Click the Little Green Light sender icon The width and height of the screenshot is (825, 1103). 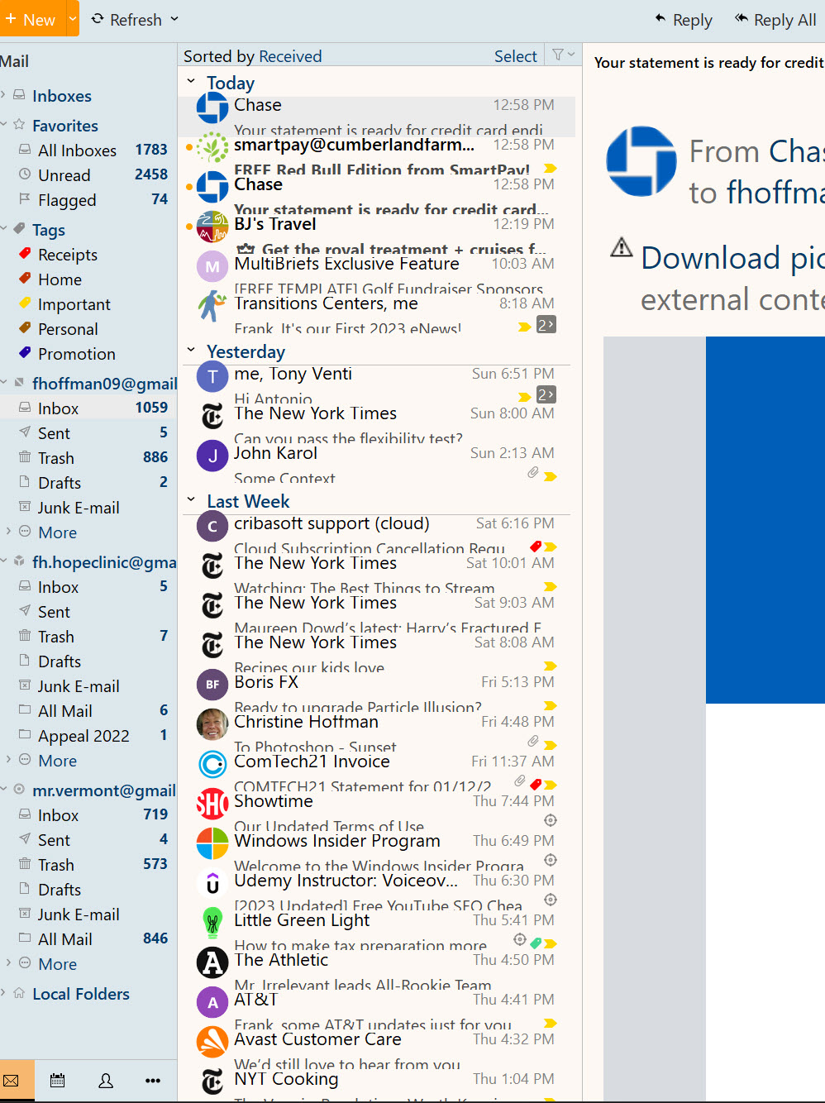(x=212, y=923)
